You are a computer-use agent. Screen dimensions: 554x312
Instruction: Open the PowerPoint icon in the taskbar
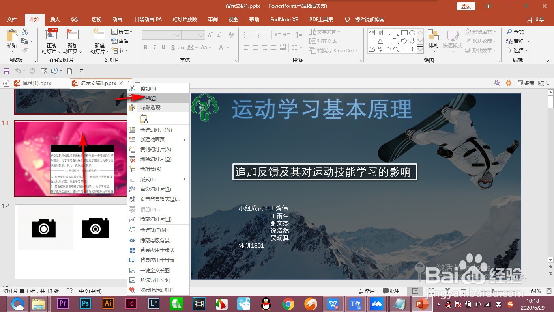(422, 303)
